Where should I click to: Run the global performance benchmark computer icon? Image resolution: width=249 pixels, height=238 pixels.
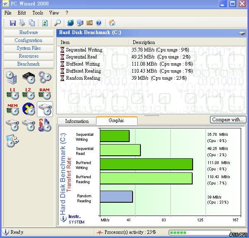click(12, 78)
